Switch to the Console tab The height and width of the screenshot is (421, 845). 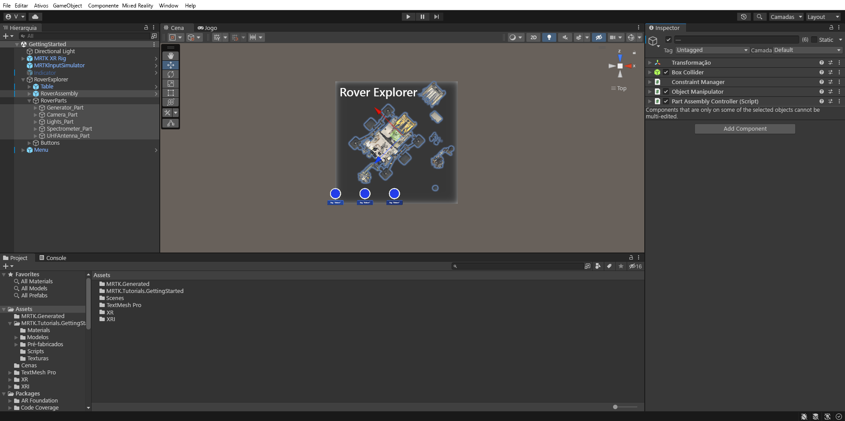pyautogui.click(x=56, y=258)
